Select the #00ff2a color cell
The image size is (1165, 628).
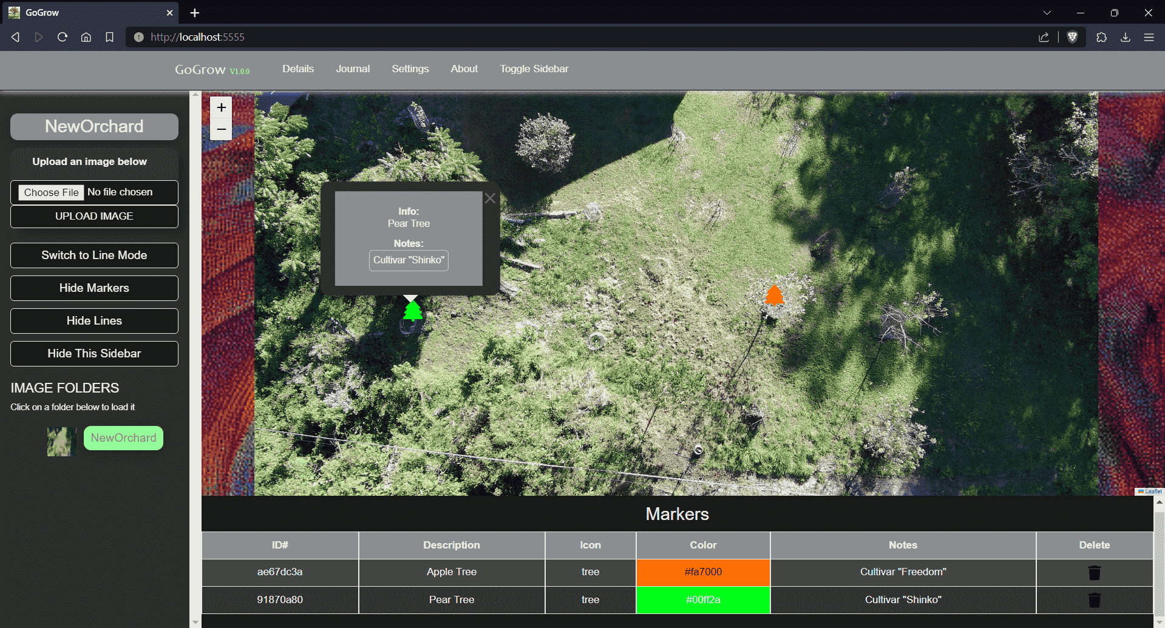point(703,600)
